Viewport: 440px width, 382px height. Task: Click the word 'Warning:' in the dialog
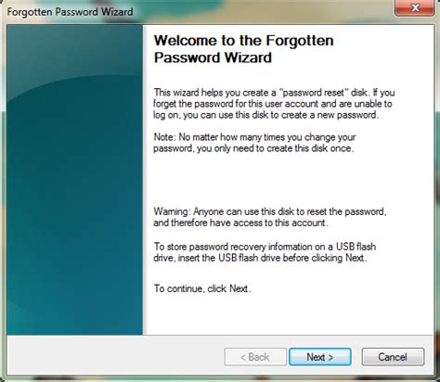[172, 211]
